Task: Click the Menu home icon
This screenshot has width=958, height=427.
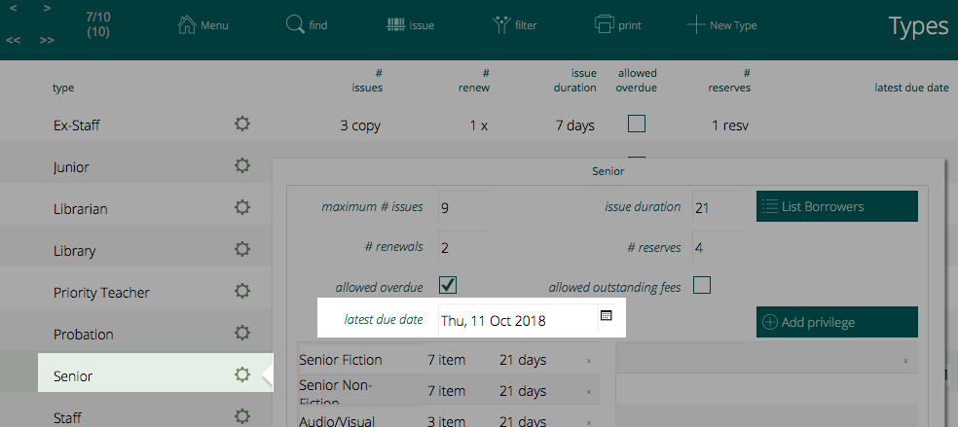Action: coord(188,25)
